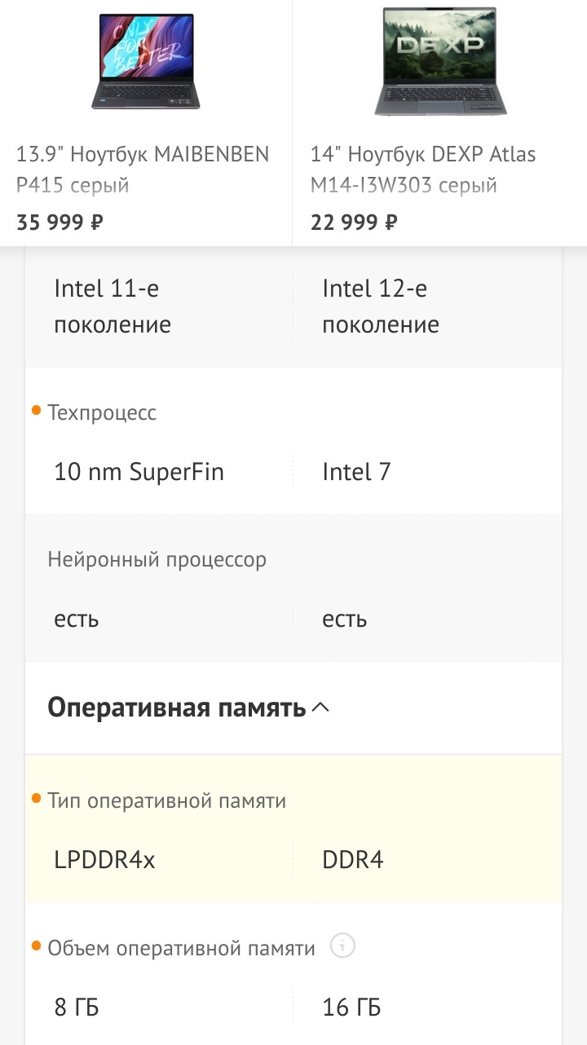This screenshot has height=1045, width=587.
Task: Collapse the Оперативная память section chevron
Action: (320, 708)
